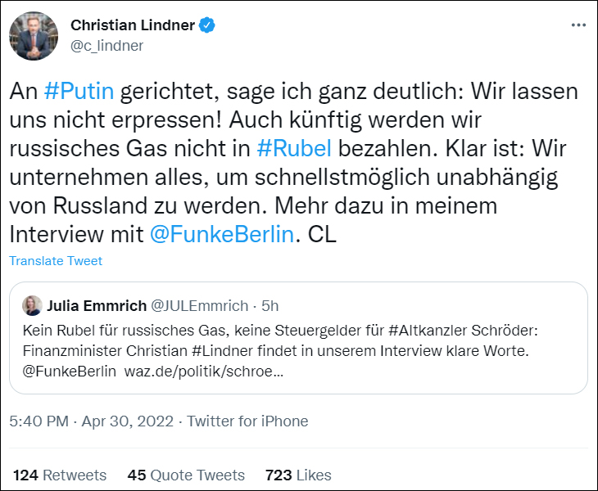The height and width of the screenshot is (491, 598).
Task: Click the blue verified badge
Action: 208,25
